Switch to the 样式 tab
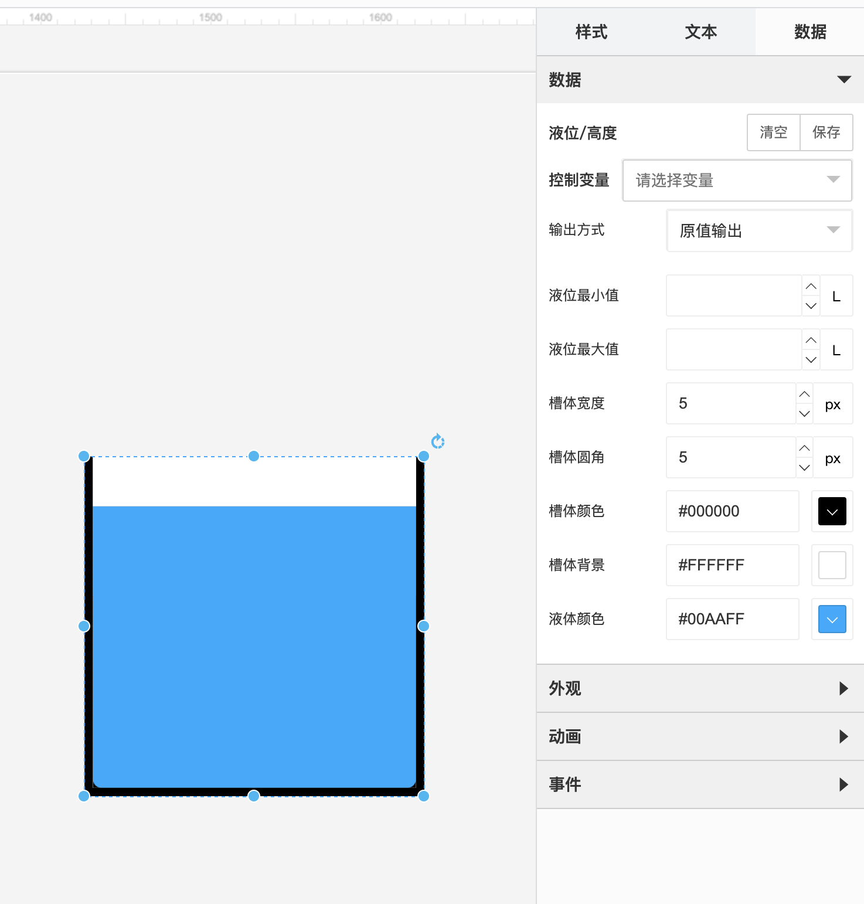This screenshot has width=864, height=904. click(591, 32)
